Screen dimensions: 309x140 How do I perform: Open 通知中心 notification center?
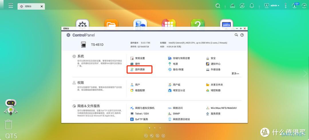point(213,64)
